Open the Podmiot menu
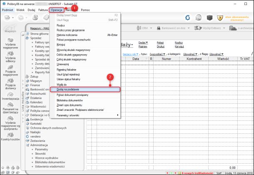This screenshot has width=254, height=175. pyautogui.click(x=7, y=10)
